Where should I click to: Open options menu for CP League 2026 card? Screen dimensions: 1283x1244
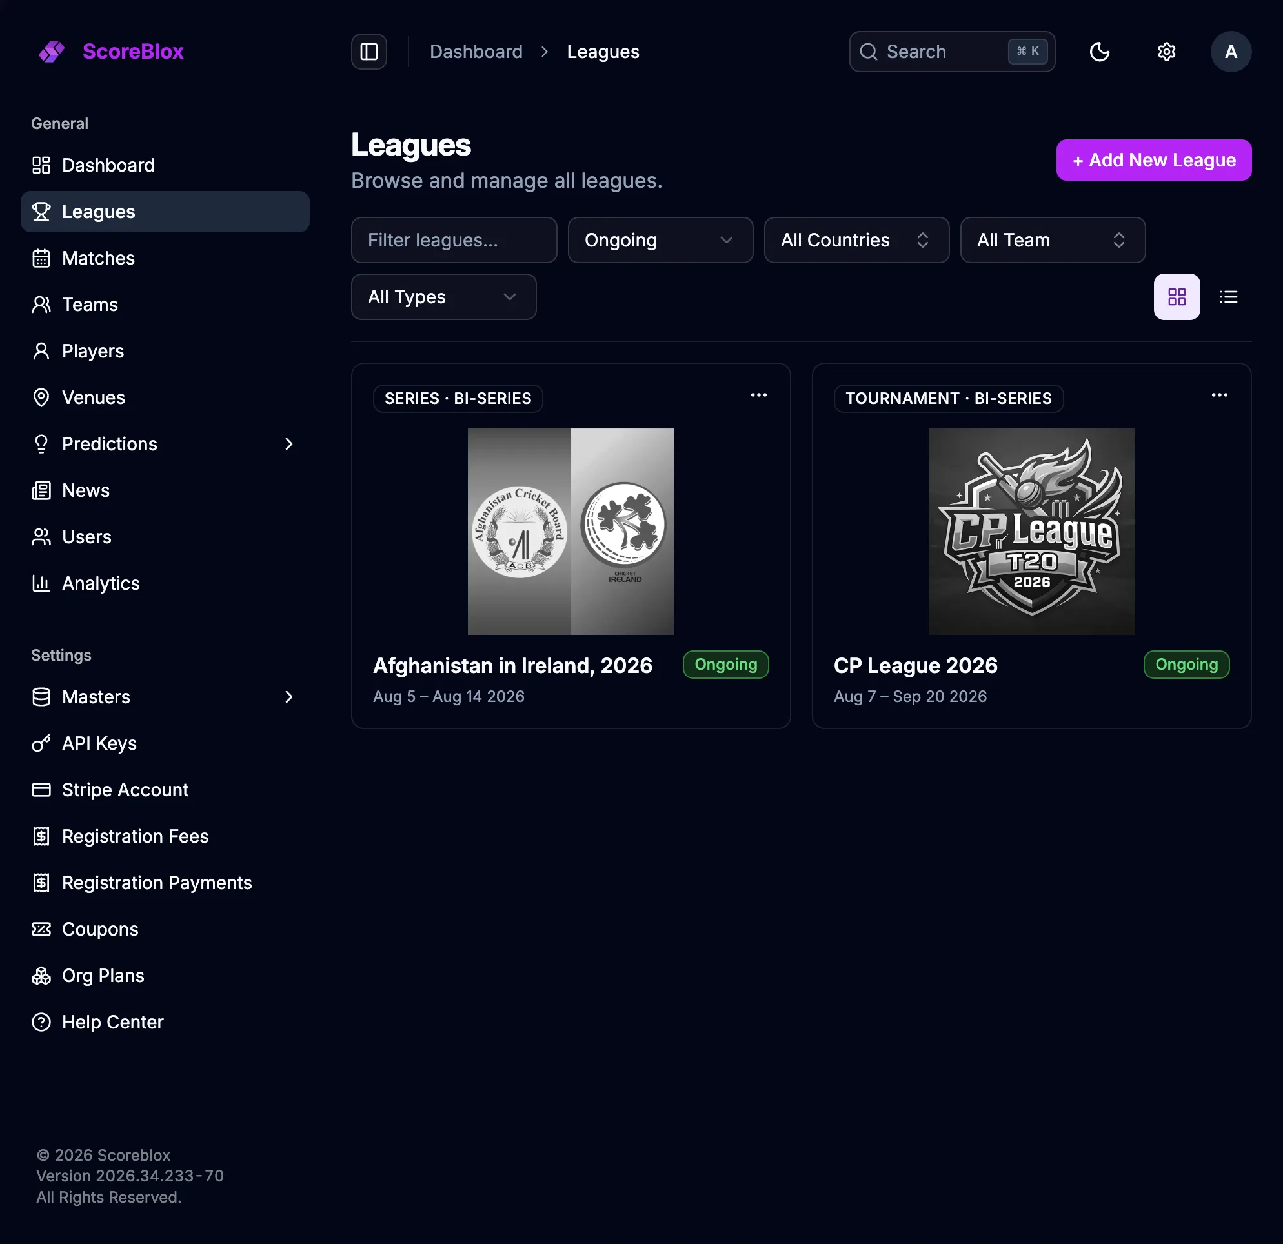pyautogui.click(x=1219, y=396)
